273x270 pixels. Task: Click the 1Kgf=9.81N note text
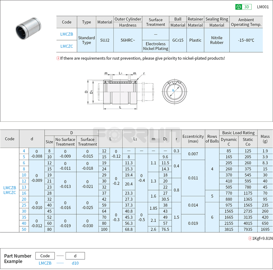pyautogui.click(x=262, y=238)
